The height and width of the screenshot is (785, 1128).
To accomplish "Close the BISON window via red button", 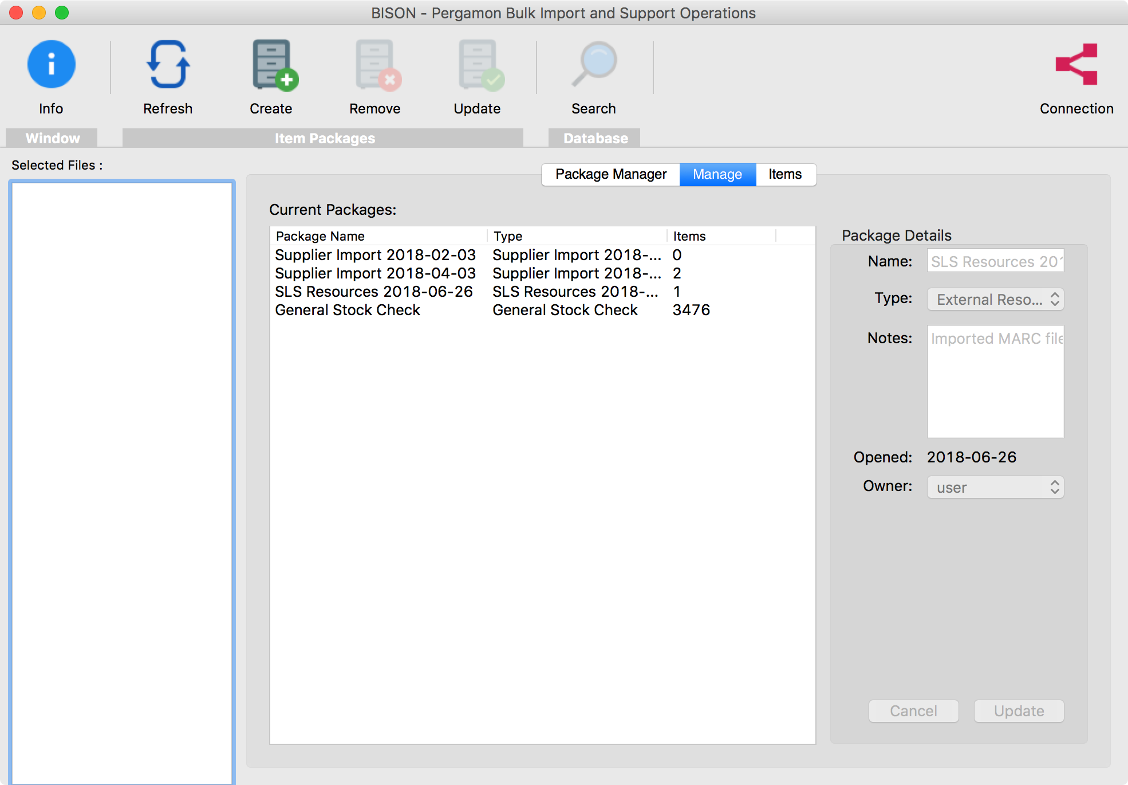I will coord(16,13).
